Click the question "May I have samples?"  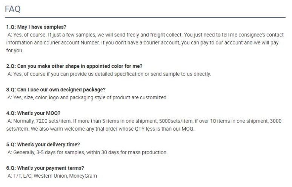[x=36, y=27]
